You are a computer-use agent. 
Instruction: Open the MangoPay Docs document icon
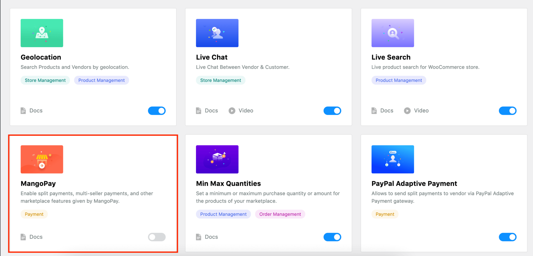(x=23, y=237)
